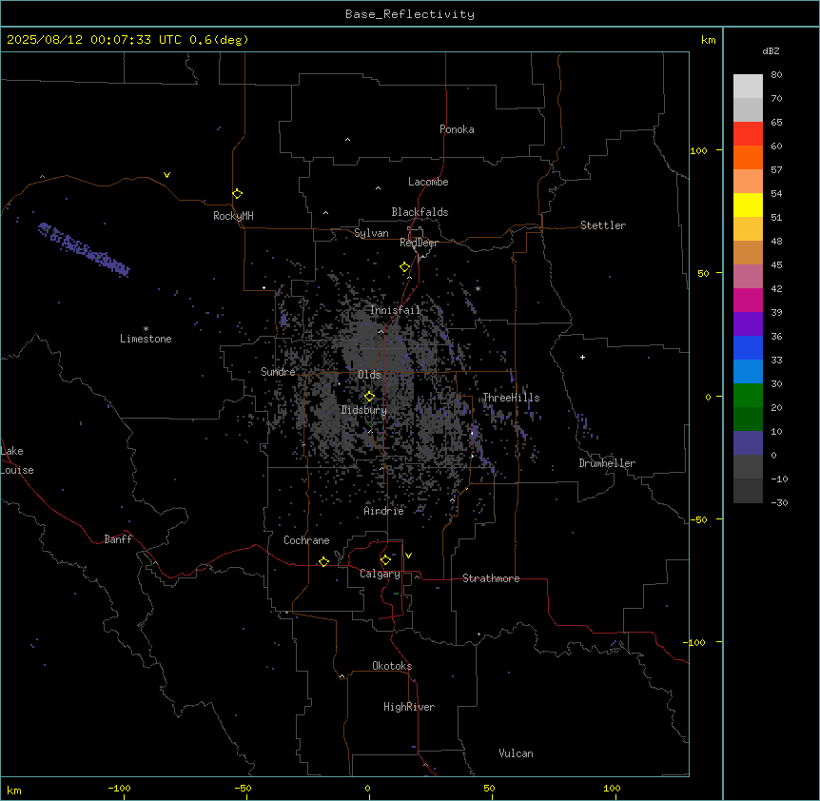Click the dBZ legend heading

click(x=771, y=51)
